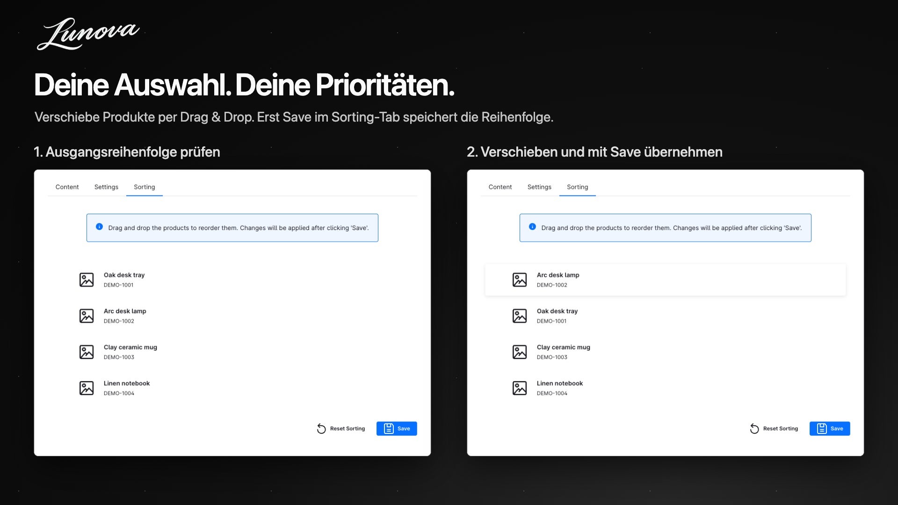Select the Sorting tab in the right panel
898x505 pixels.
tap(578, 187)
